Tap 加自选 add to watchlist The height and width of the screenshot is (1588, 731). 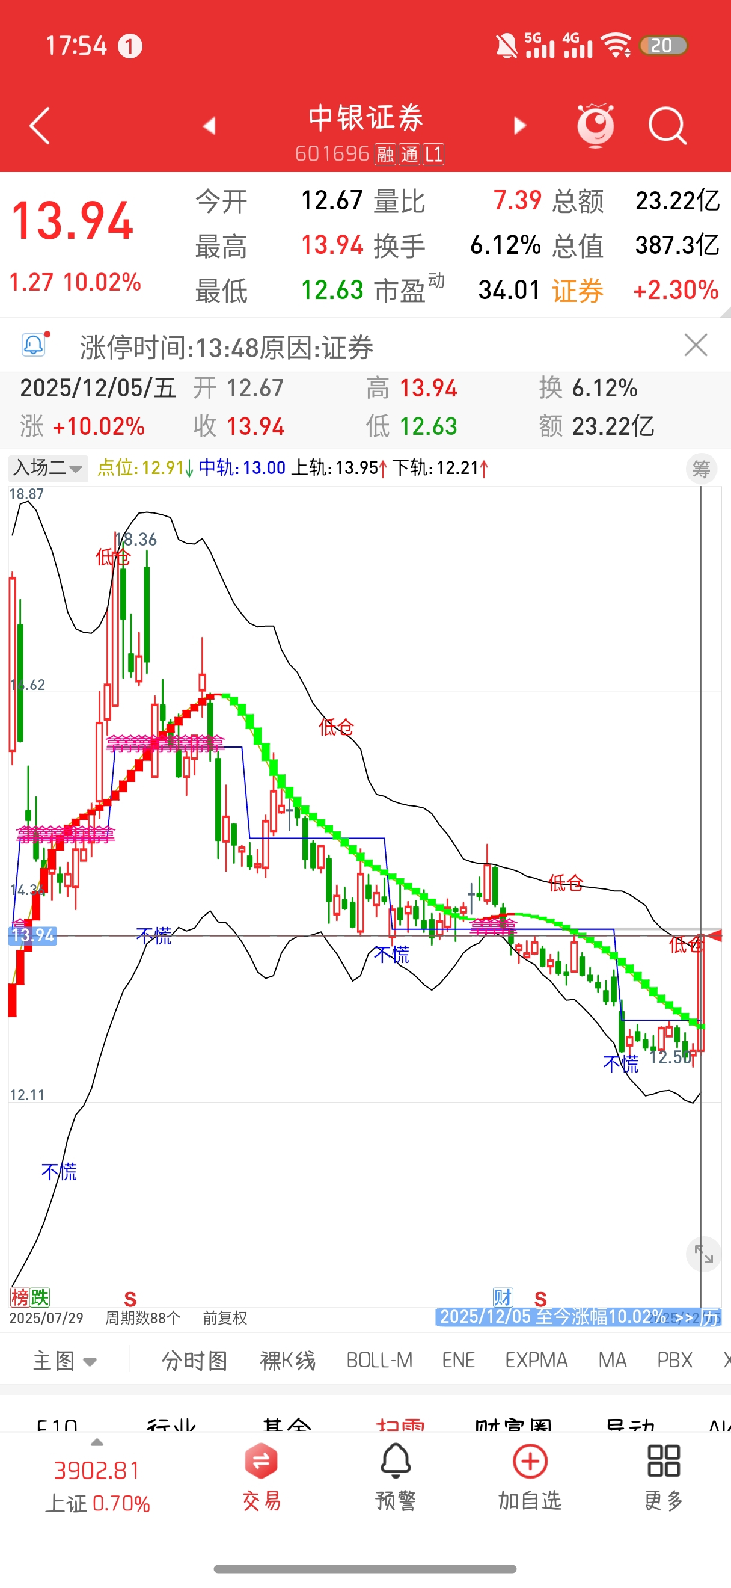[x=530, y=1477]
